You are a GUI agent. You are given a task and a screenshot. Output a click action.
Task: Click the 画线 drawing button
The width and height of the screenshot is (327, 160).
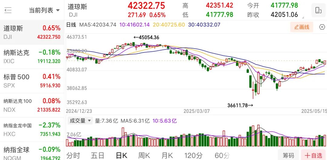(302, 27)
